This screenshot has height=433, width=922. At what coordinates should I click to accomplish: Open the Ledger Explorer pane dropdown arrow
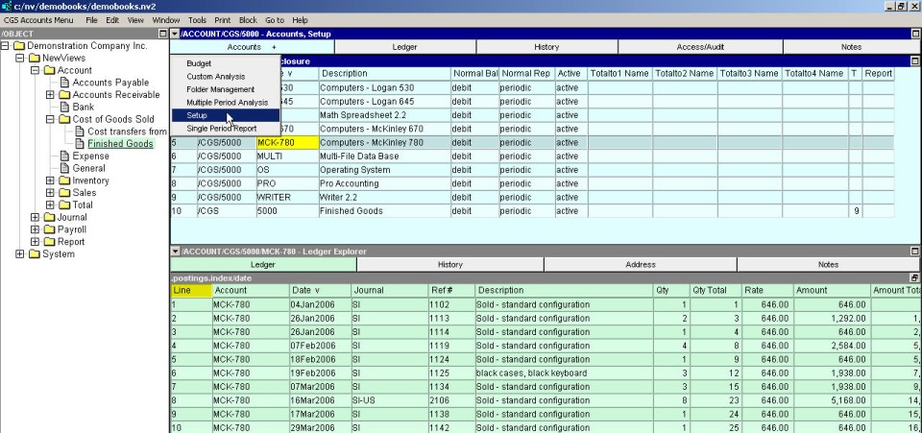[x=175, y=252]
